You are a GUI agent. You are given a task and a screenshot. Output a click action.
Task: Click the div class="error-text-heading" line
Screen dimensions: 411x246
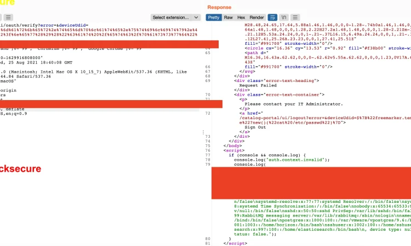coord(277,80)
